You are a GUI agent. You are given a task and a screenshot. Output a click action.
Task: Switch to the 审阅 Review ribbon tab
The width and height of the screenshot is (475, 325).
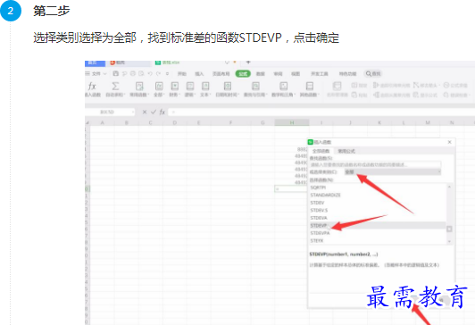point(278,73)
